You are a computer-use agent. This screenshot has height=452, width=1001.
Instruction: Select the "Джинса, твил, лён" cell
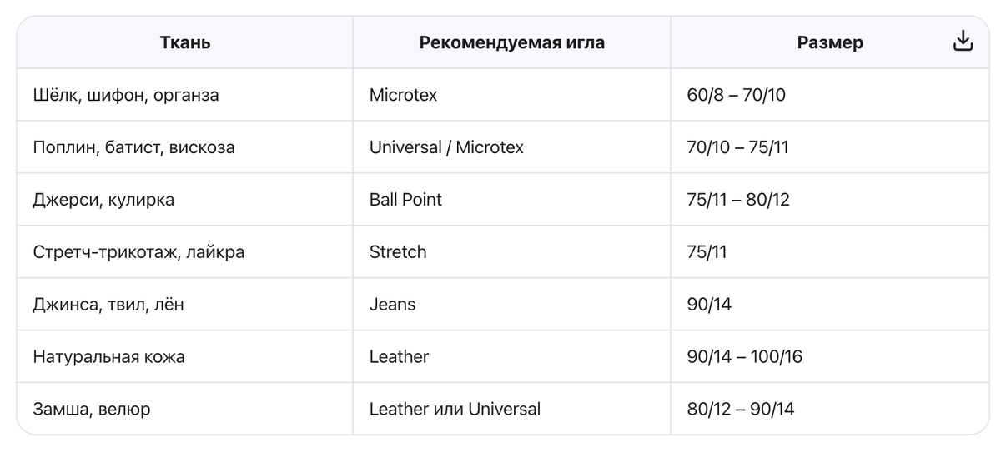(x=108, y=304)
